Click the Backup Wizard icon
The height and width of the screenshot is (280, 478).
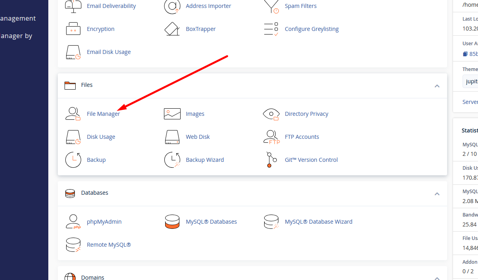tap(172, 160)
